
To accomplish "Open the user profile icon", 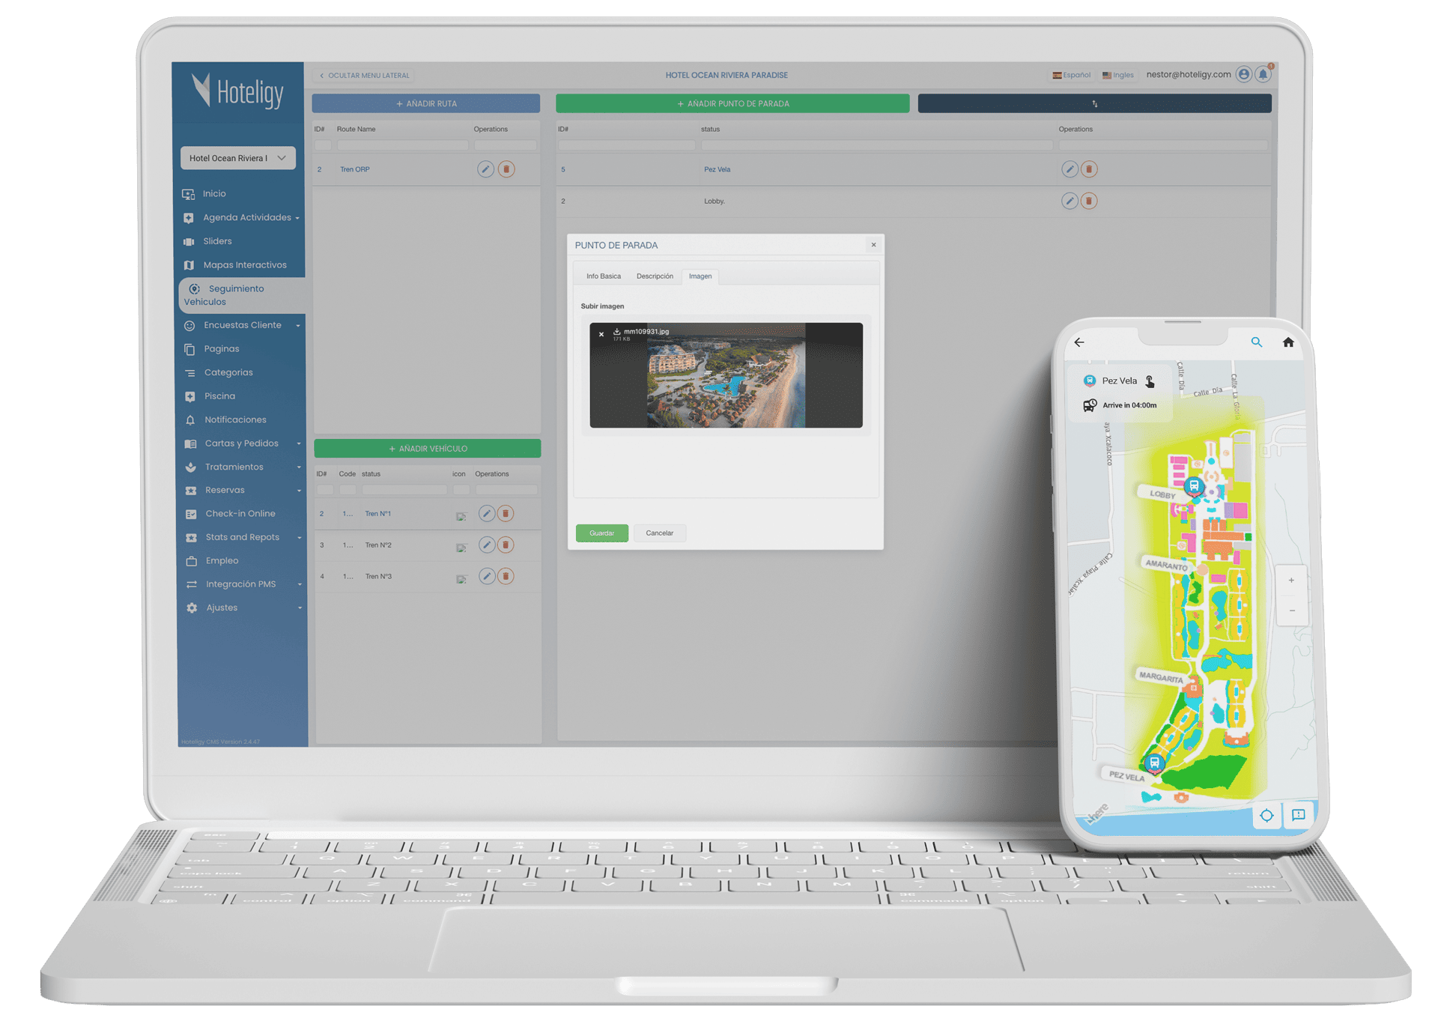I will [x=1244, y=74].
